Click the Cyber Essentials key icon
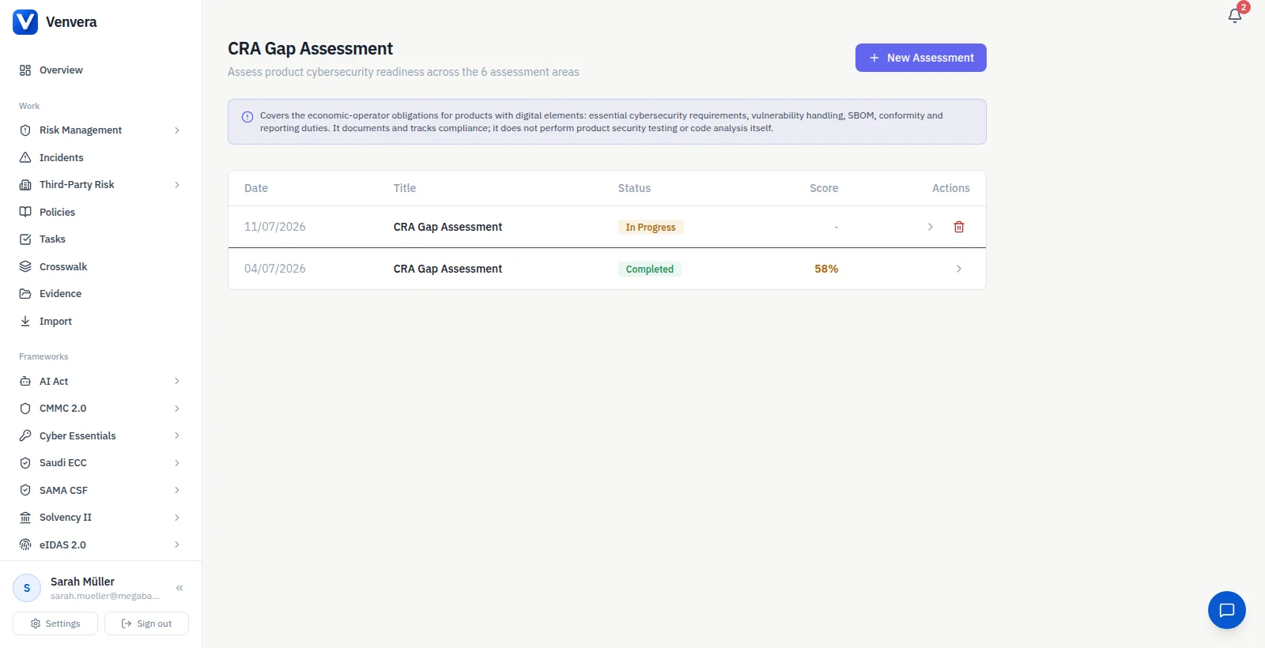The width and height of the screenshot is (1265, 648). 25,435
